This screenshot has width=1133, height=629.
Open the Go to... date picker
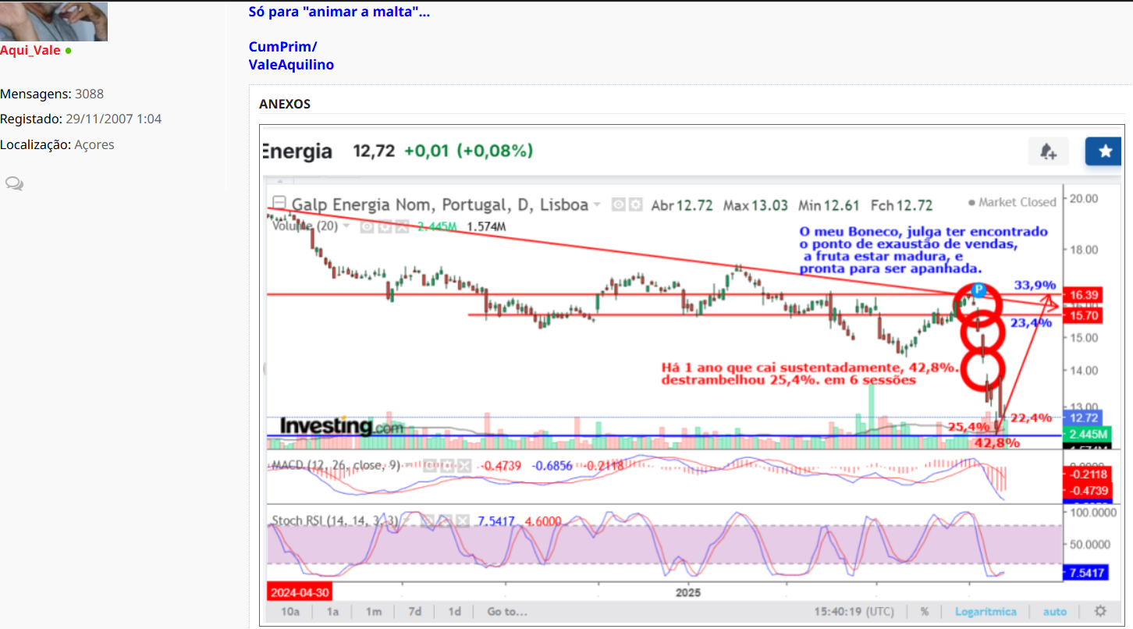506,611
